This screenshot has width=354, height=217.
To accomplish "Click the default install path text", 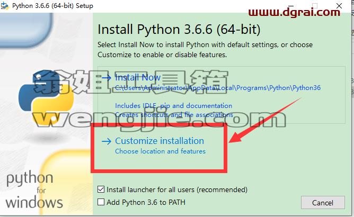I will tap(218, 88).
